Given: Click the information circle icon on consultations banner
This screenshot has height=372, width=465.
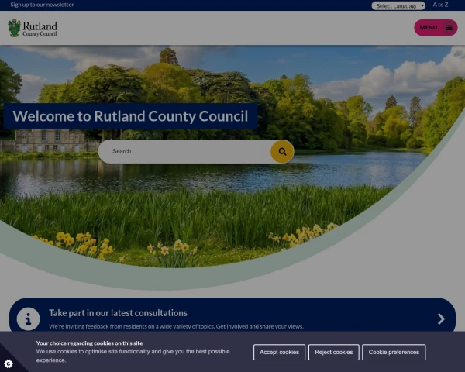Looking at the screenshot, I should (x=28, y=319).
